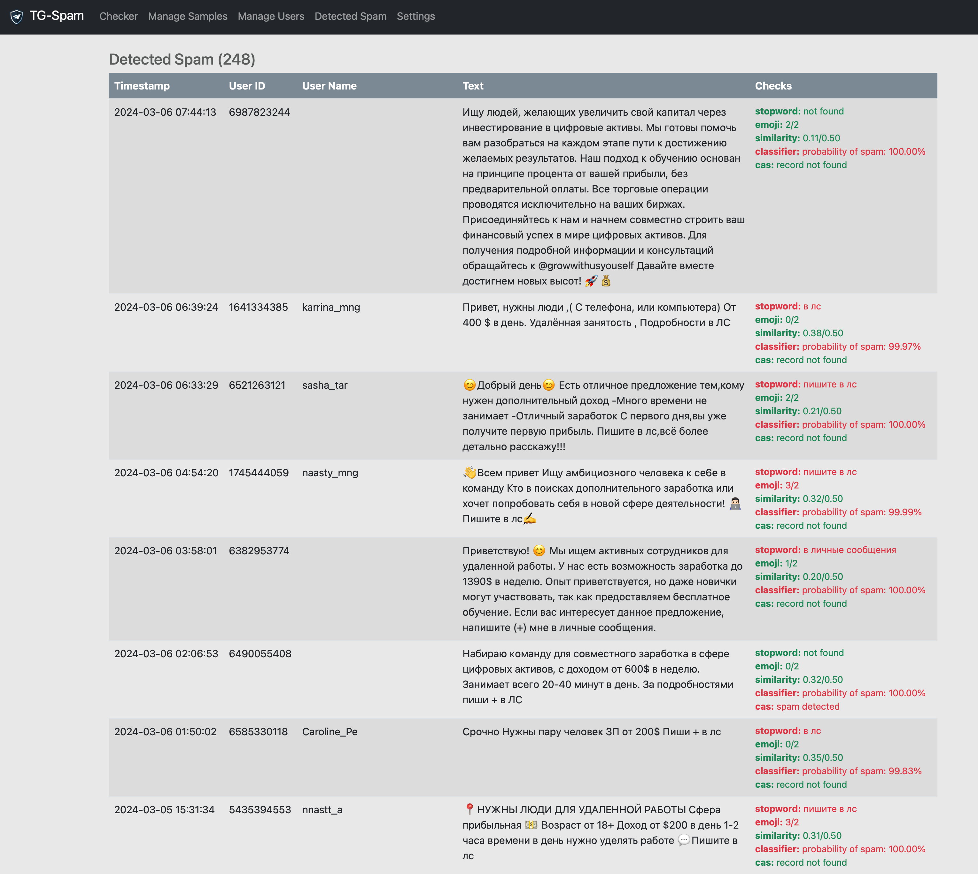Go to the Checker page

[118, 16]
